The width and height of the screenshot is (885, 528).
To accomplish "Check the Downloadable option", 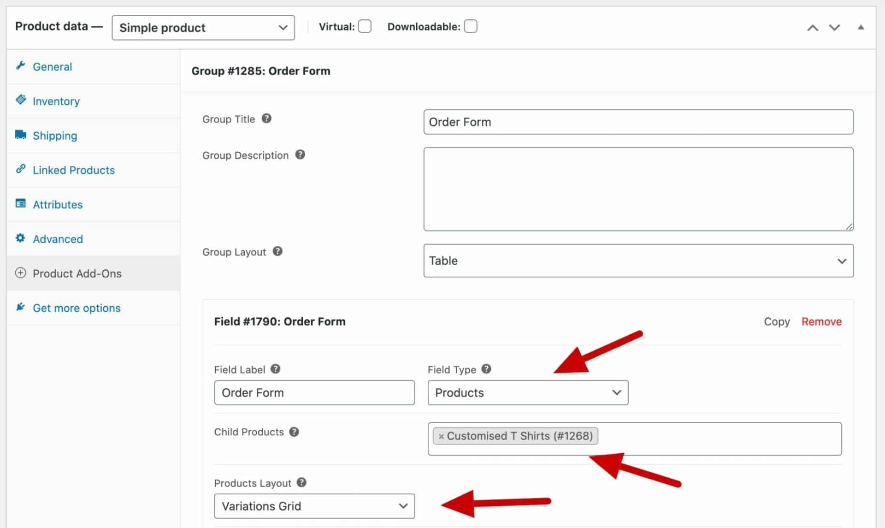I will 471,26.
